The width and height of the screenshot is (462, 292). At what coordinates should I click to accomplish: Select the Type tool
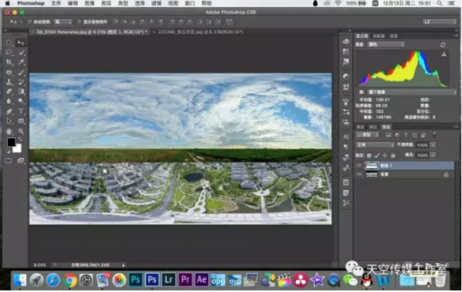tap(21, 111)
